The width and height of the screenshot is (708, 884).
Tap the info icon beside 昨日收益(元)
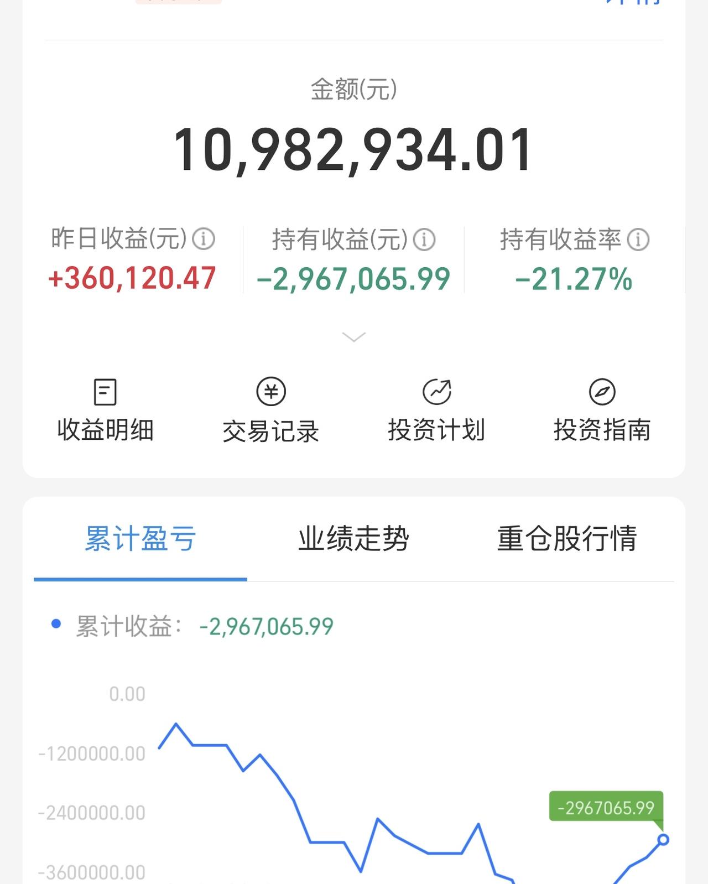204,239
